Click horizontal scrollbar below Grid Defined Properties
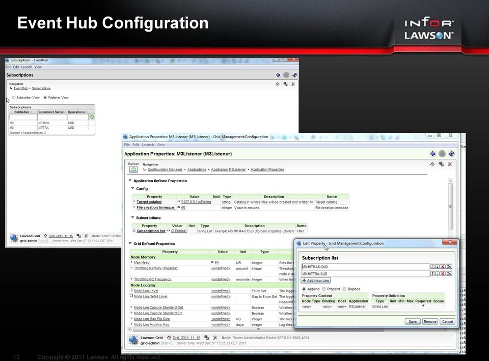This screenshot has width=489, height=361. point(258,329)
